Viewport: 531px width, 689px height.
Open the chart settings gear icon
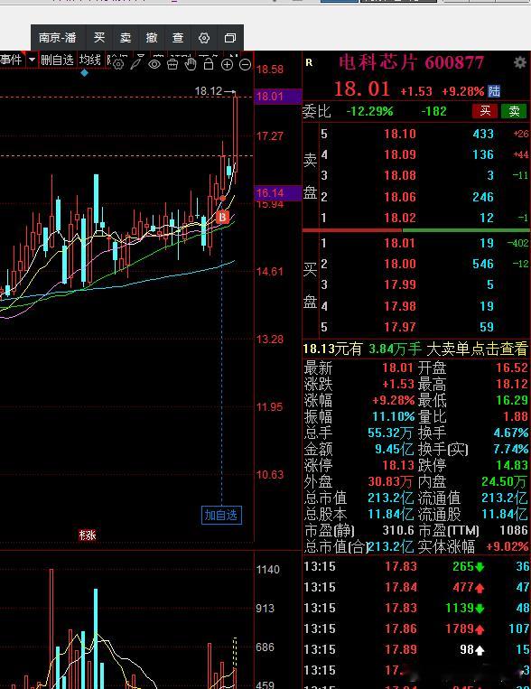pyautogui.click(x=117, y=64)
